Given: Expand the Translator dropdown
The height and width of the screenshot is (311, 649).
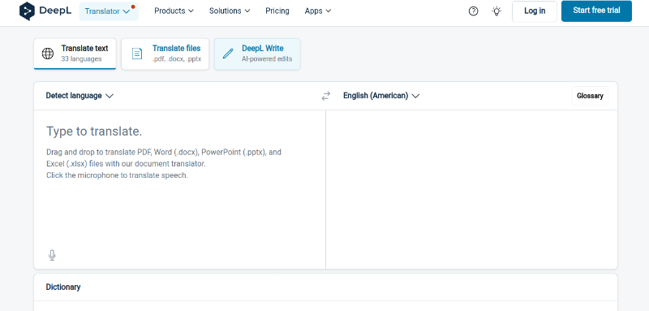Looking at the screenshot, I should 109,11.
